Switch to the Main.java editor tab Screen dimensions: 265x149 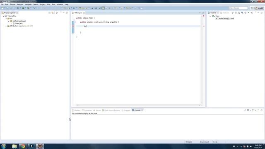pyautogui.click(x=78, y=13)
